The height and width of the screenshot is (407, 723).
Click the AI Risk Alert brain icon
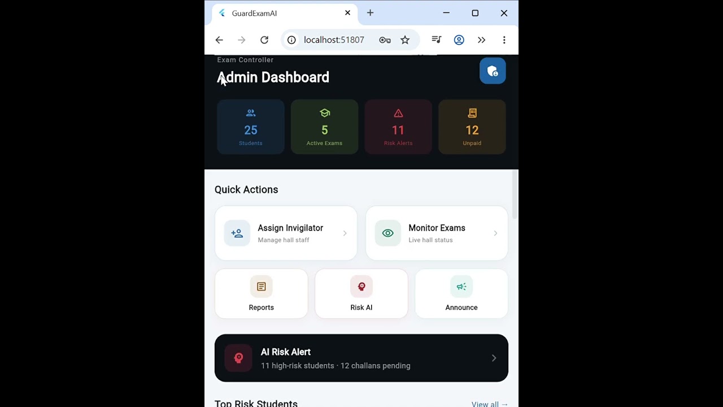[238, 358]
